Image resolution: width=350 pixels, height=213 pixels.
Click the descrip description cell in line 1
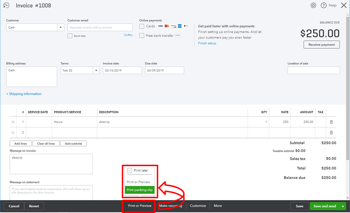pos(172,122)
